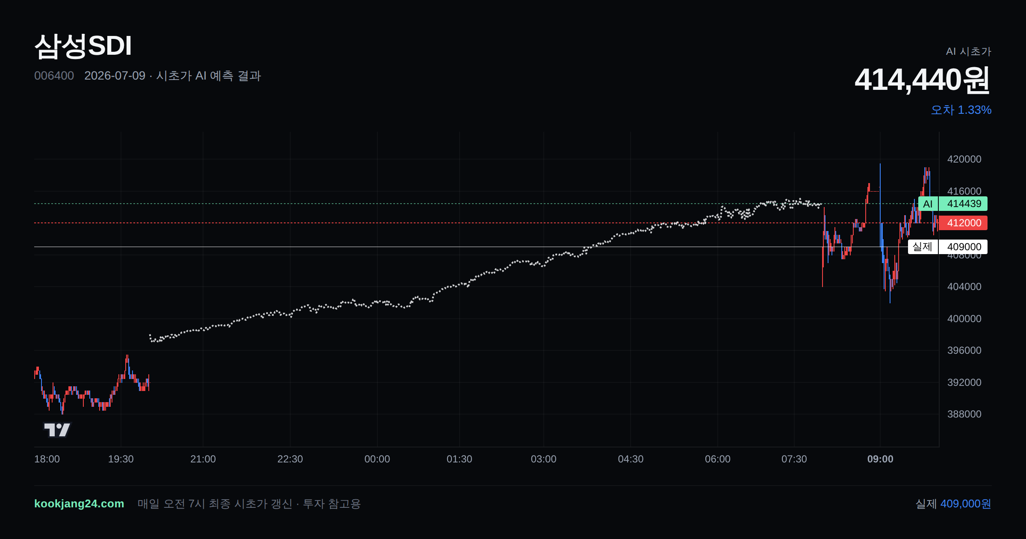Click the 414,440원 predicted price
Viewport: 1026px width, 539px height.
(x=923, y=80)
